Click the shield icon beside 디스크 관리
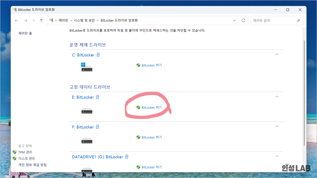 14,158
